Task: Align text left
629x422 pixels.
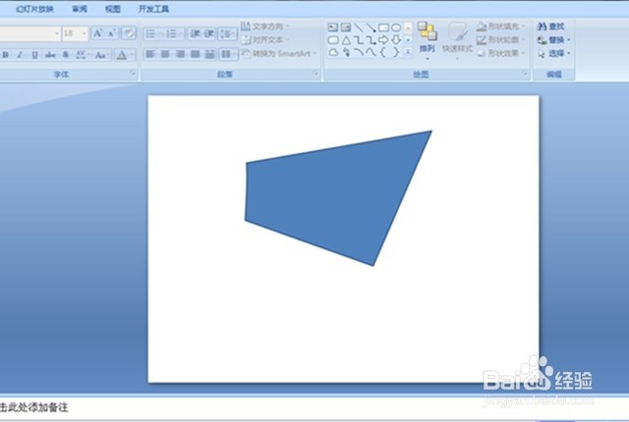Action: [x=150, y=54]
